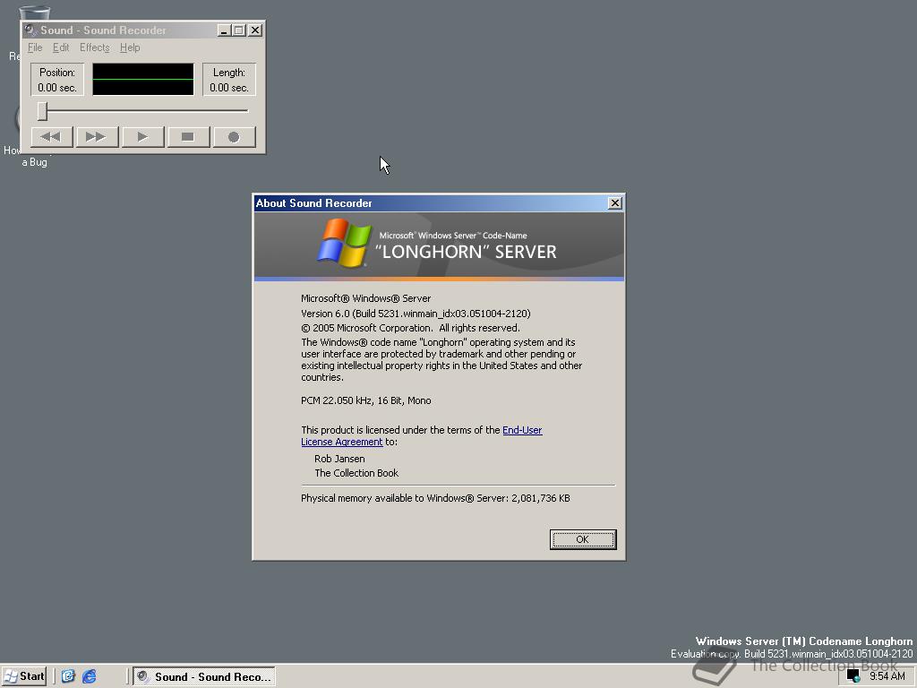Click the Sound Recorder title bar icon
The image size is (917, 688).
pos(30,30)
